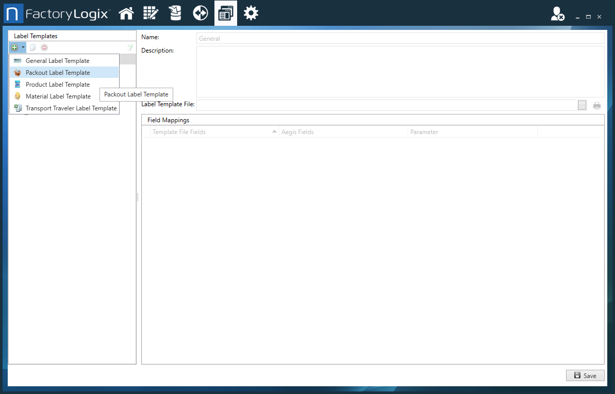Screen dimensions: 615x394
Task: Click the circular arrows transfer icon
Action: click(x=200, y=13)
